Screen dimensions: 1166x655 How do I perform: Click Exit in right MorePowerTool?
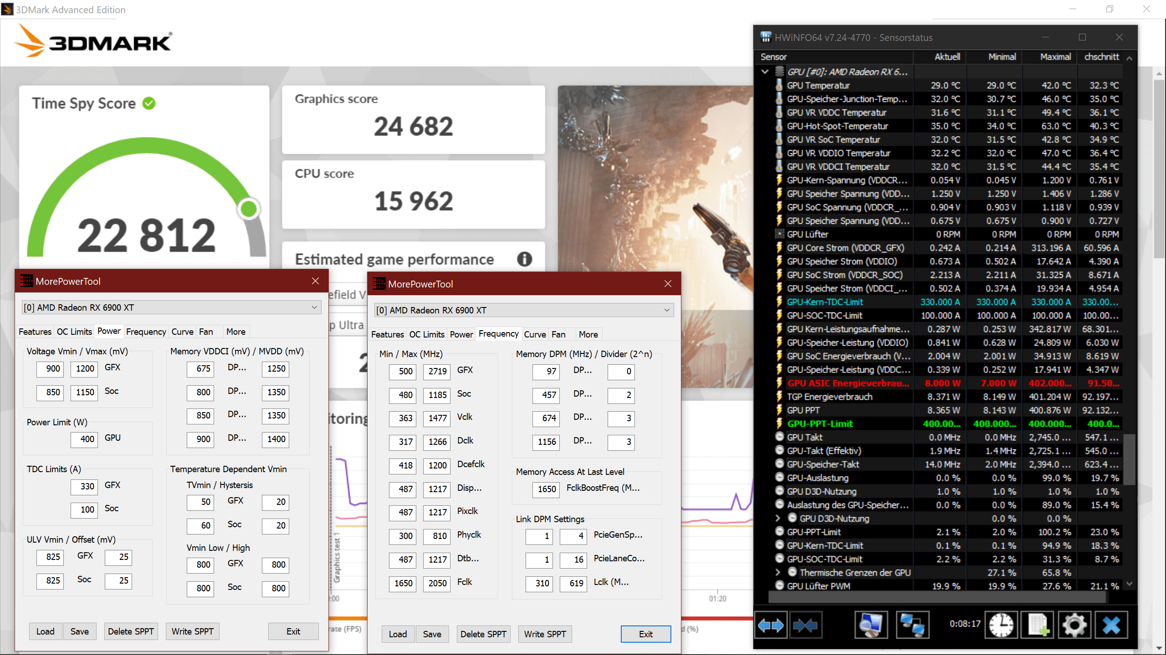(x=646, y=634)
